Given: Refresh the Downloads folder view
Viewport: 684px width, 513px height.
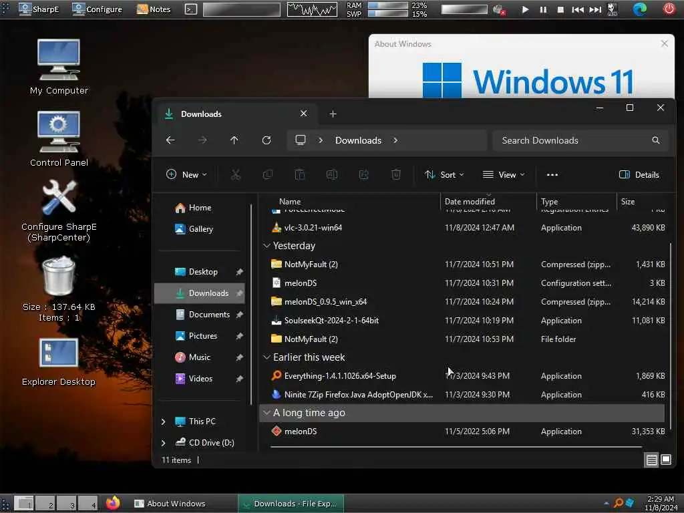Looking at the screenshot, I should (267, 140).
